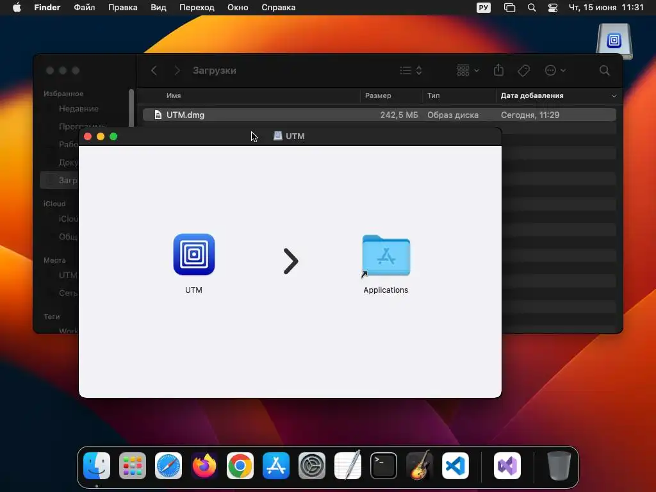The width and height of the screenshot is (656, 492).
Task: Open Launchpad from the Dock
Action: click(x=133, y=466)
